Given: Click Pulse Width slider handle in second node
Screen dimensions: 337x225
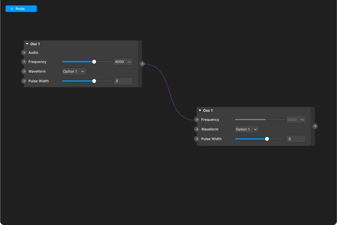Looking at the screenshot, I should click(x=267, y=139).
